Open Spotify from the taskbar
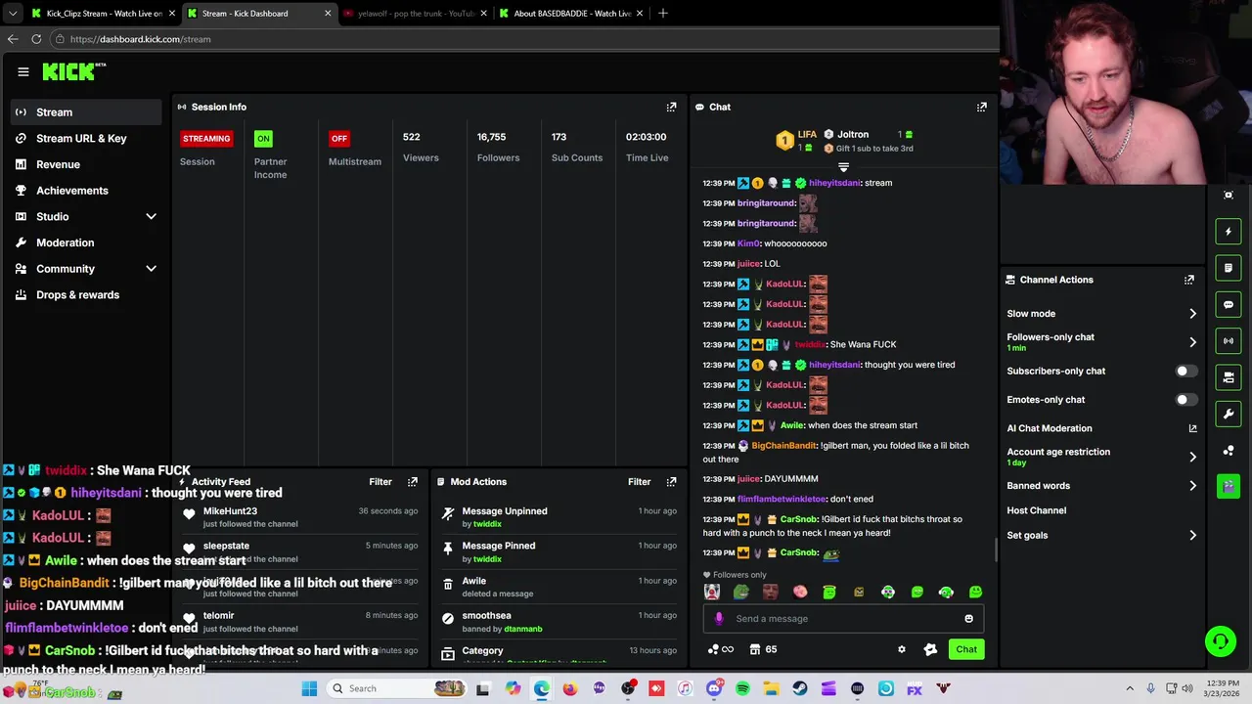Screen dimensions: 1252x704 point(742,688)
